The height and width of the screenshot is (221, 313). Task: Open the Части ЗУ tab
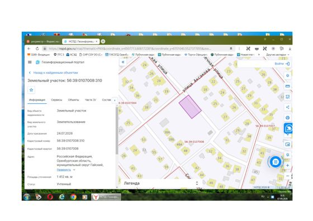click(x=90, y=100)
